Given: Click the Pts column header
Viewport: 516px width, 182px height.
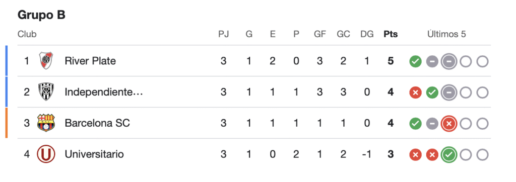Looking at the screenshot, I should (391, 34).
